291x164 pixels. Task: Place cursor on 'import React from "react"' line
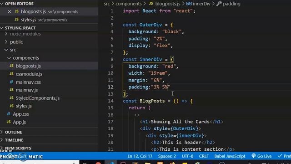159,11
